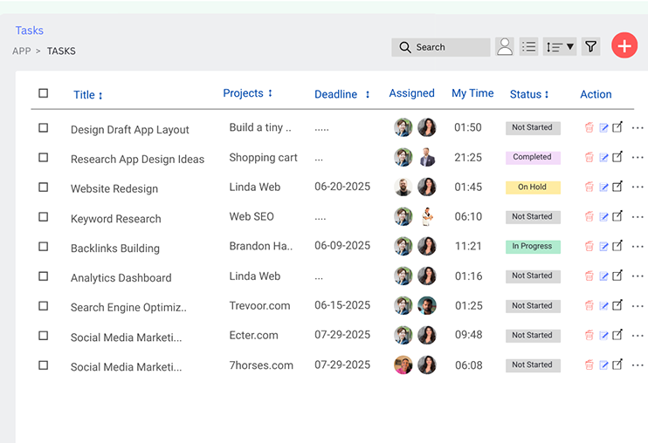The image size is (648, 443).
Task: Delete the Analytics Dashboard task
Action: tap(589, 276)
